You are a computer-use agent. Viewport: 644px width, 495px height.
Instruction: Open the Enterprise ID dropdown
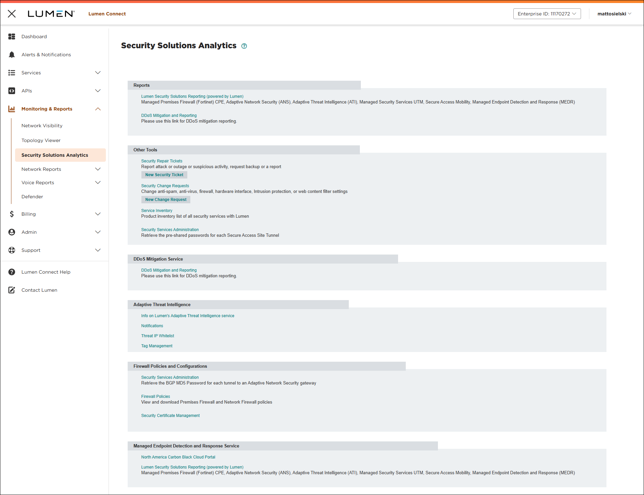(547, 14)
